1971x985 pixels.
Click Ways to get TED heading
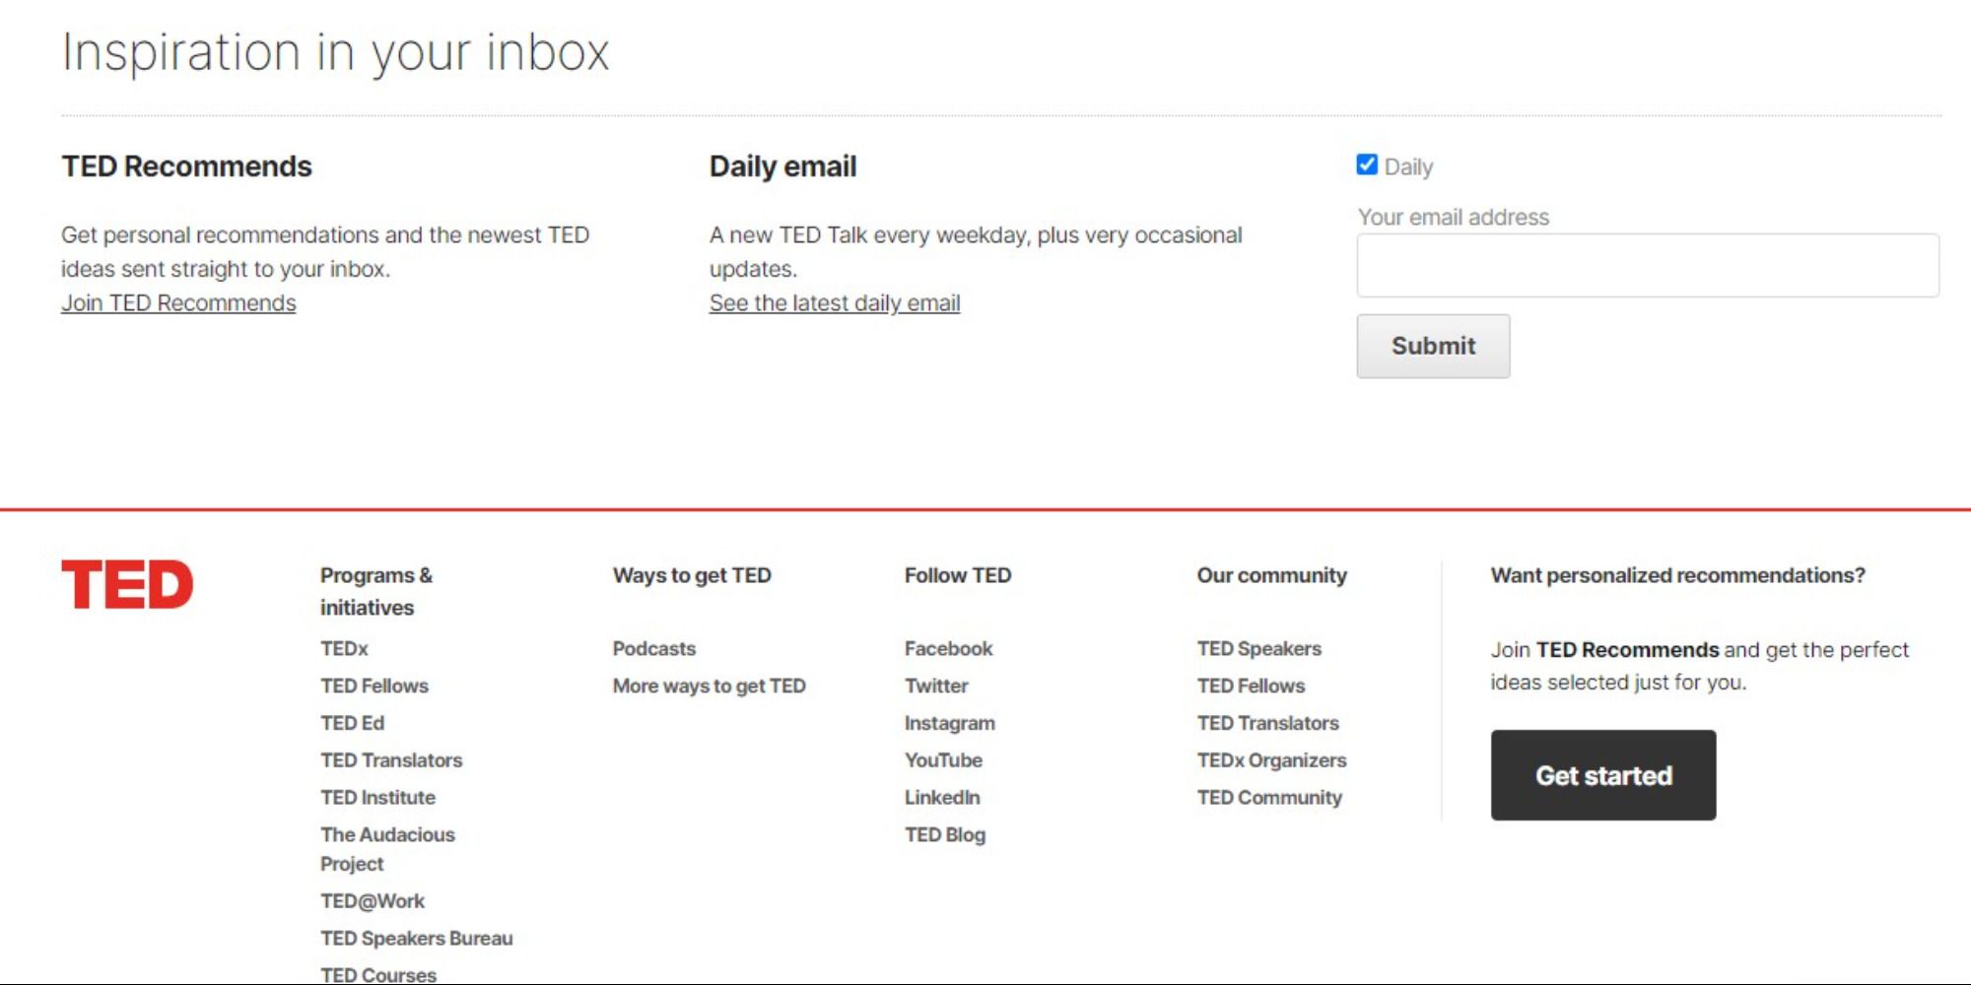(692, 575)
